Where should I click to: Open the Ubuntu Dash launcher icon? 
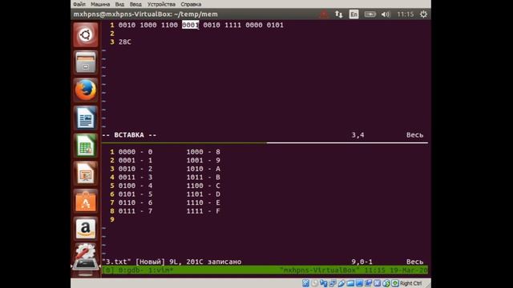coord(86,34)
